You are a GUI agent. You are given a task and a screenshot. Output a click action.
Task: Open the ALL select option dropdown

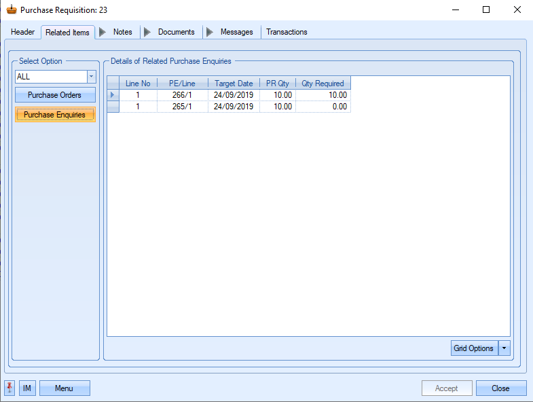[91, 77]
